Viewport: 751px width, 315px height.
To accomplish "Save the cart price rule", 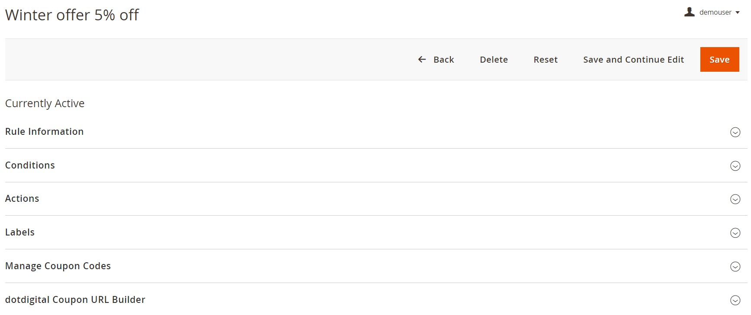I will tap(719, 60).
